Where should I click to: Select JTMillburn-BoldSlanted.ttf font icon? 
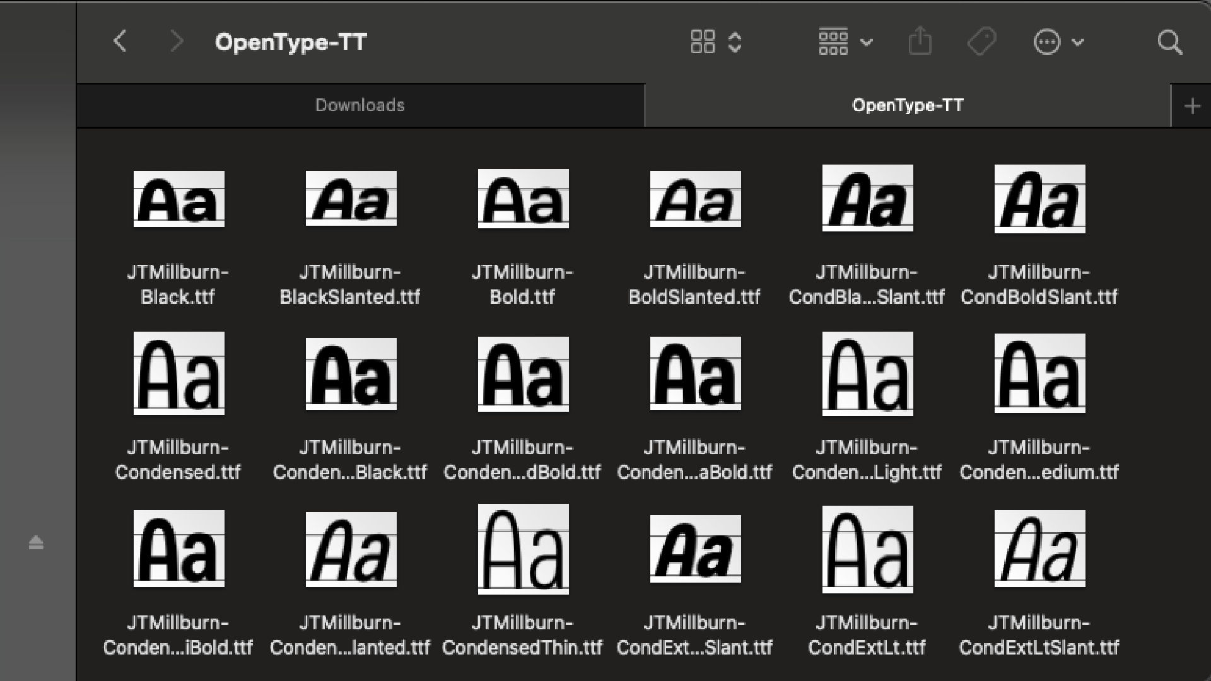pyautogui.click(x=696, y=199)
